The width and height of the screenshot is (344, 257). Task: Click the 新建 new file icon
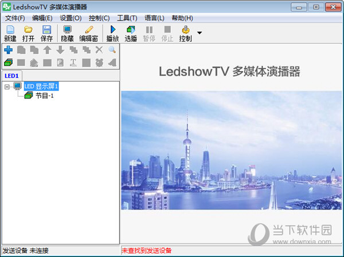(x=10, y=34)
